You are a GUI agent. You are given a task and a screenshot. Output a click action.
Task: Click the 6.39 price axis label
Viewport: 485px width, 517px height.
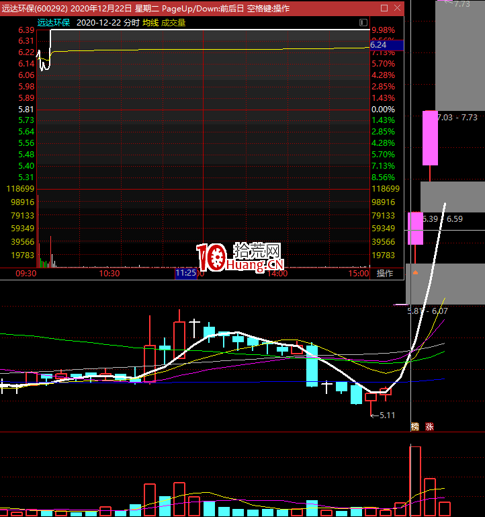pos(26,30)
